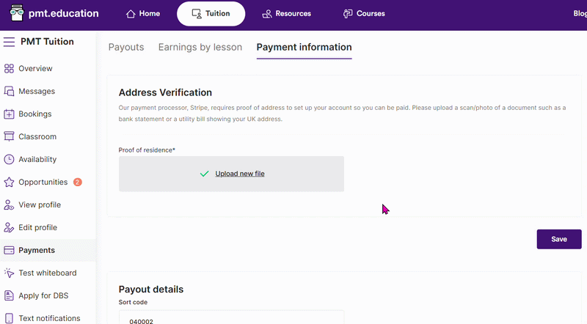The image size is (587, 324).
Task: Open Bookings calendar plus icon
Action: (x=9, y=114)
